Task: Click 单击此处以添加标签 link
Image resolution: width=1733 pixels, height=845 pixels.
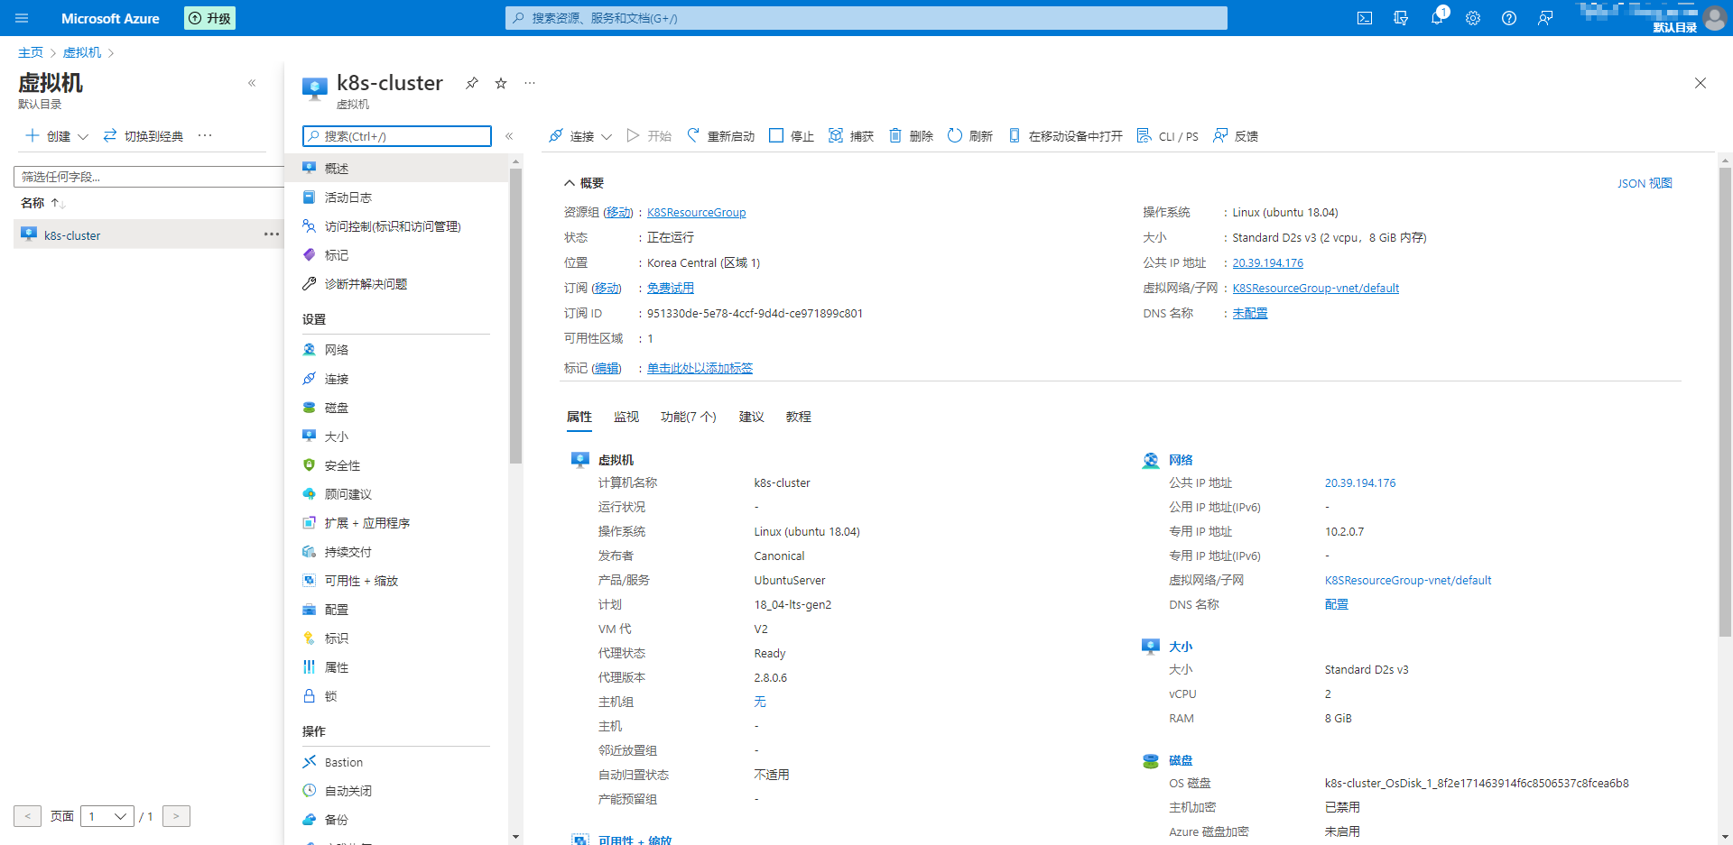Action: (x=700, y=368)
